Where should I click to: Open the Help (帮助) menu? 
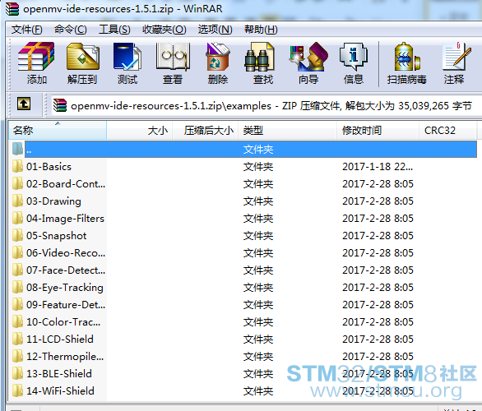coord(261,30)
